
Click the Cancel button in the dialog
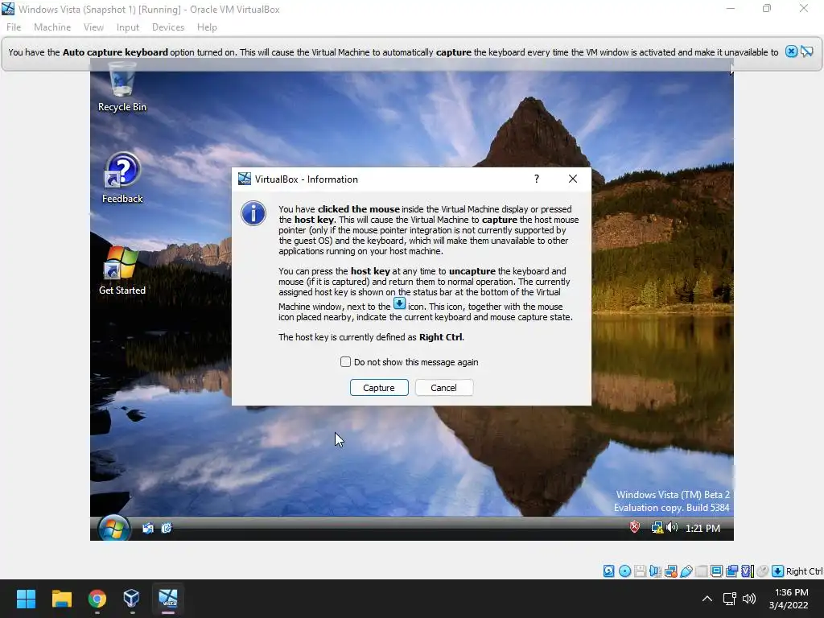tap(444, 387)
